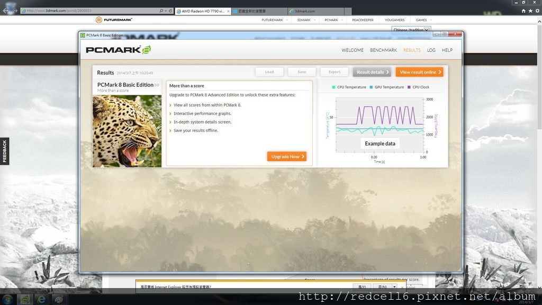Viewport: 542px width, 305px height.
Task: Toggle the GPU Temperature legend swatch
Action: [371, 87]
